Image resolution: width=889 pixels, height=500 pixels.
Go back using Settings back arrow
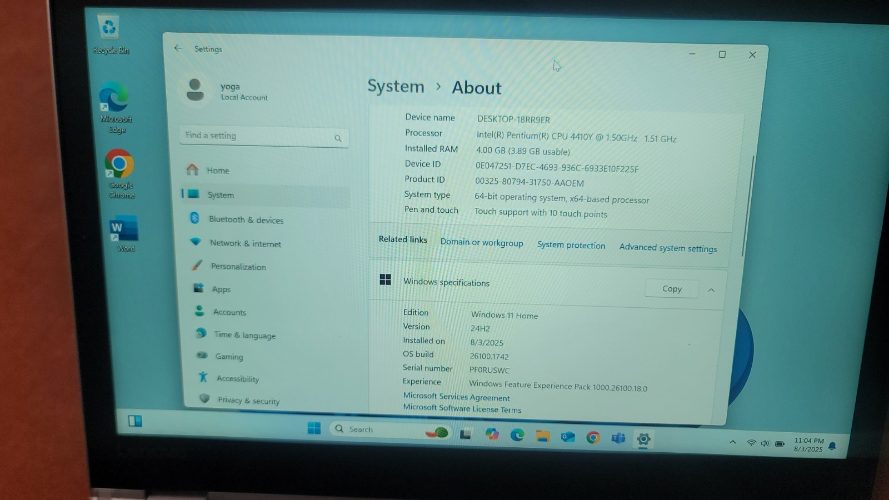178,48
